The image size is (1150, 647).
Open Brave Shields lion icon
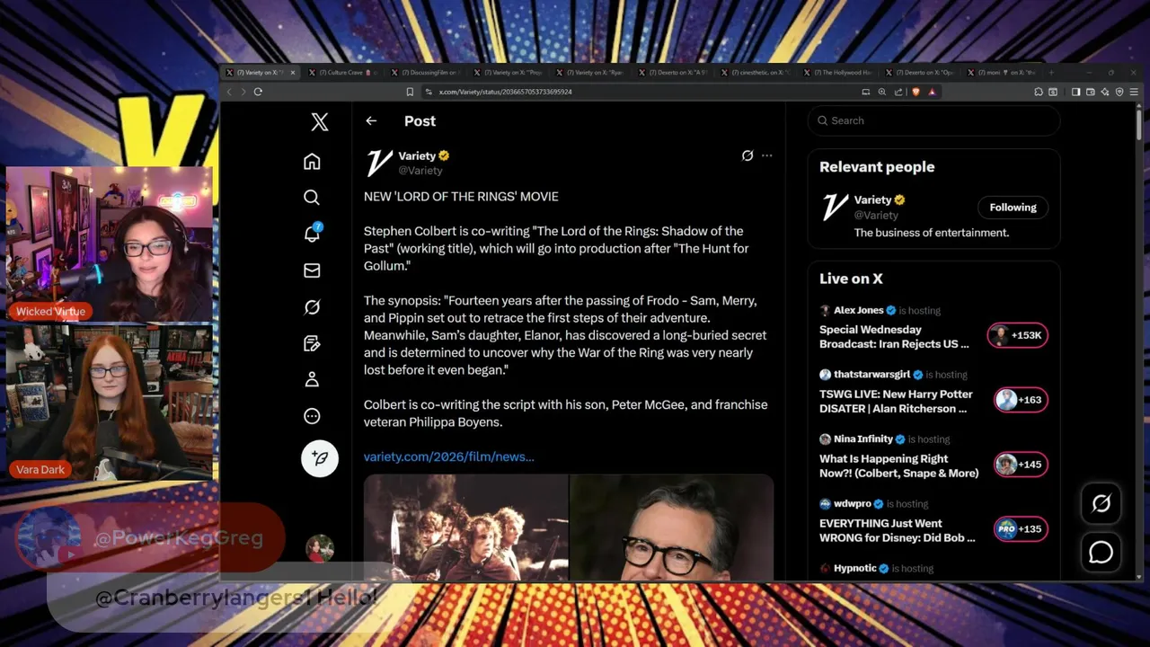916,92
